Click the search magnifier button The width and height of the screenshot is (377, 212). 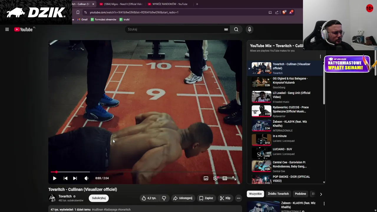[x=236, y=29]
